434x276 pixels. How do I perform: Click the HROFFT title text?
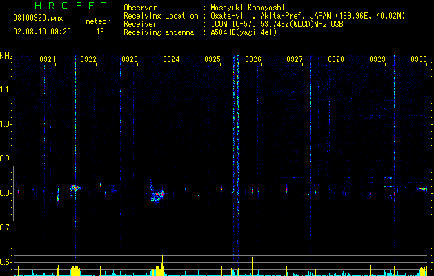[x=70, y=6]
